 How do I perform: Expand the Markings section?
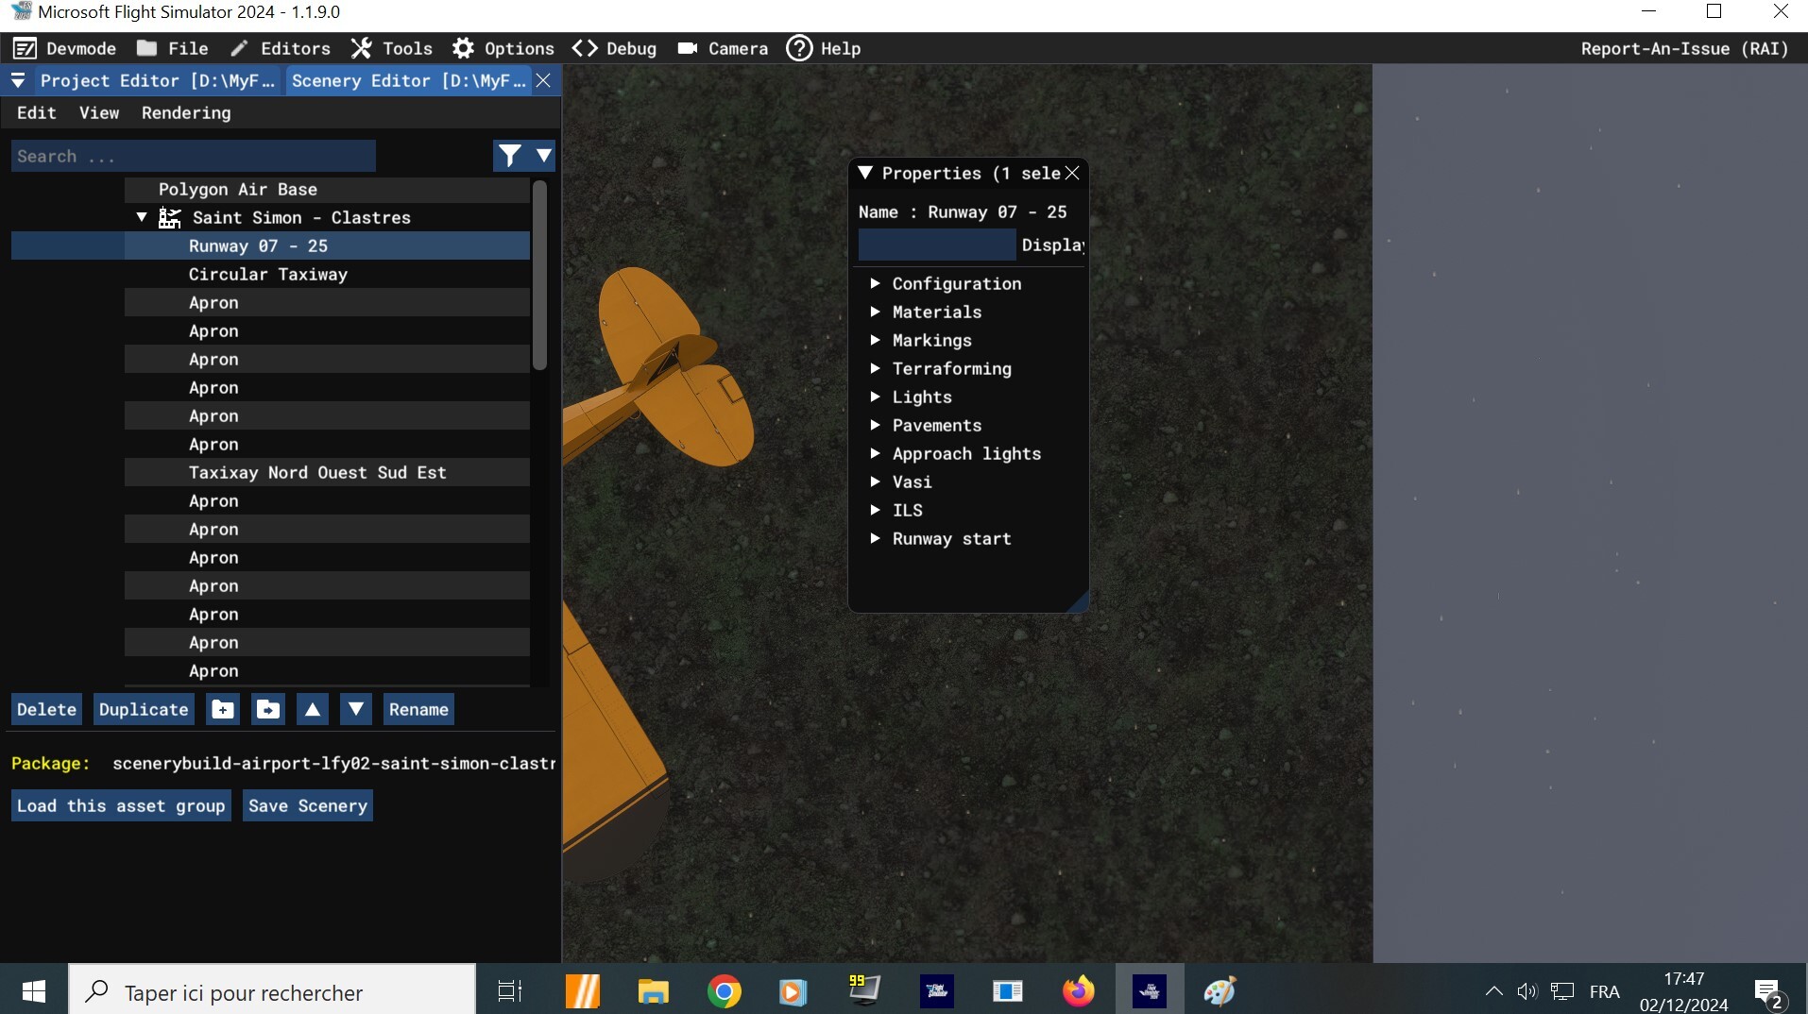(x=876, y=340)
